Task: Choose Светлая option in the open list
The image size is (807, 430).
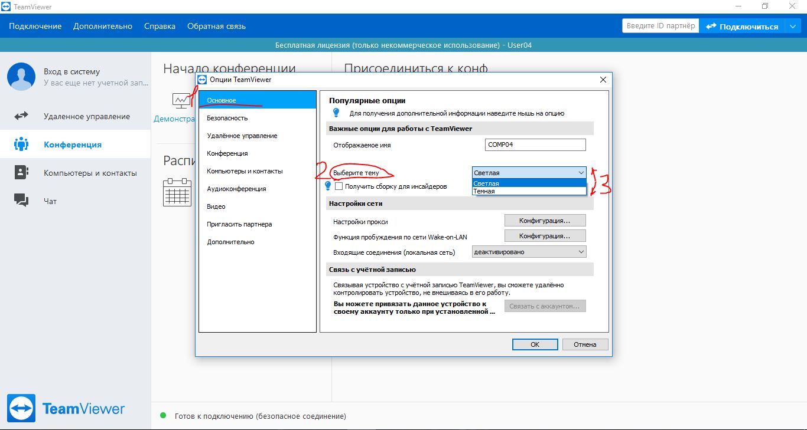Action: [529, 183]
